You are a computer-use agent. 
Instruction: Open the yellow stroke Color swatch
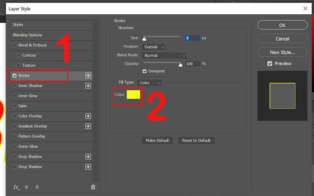[x=133, y=94]
